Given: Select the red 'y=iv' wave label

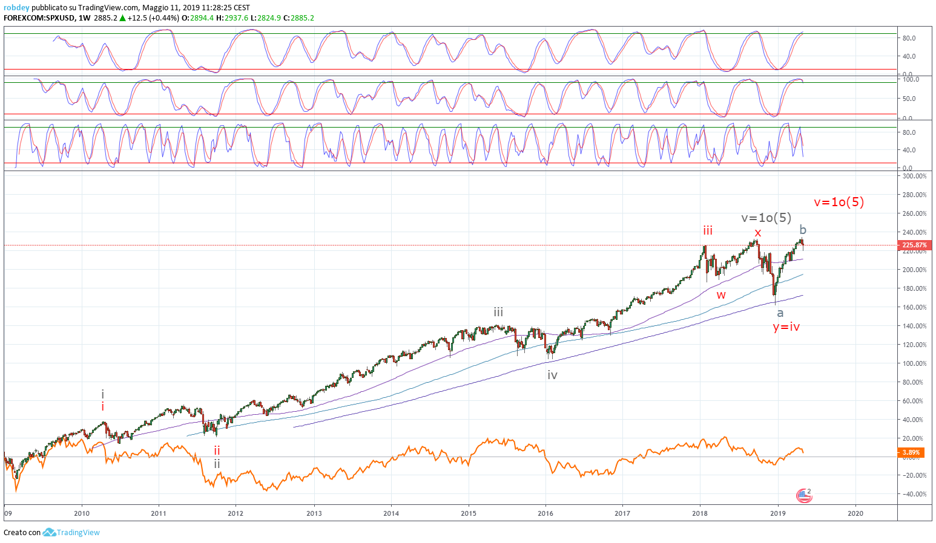Looking at the screenshot, I should pyautogui.click(x=786, y=327).
